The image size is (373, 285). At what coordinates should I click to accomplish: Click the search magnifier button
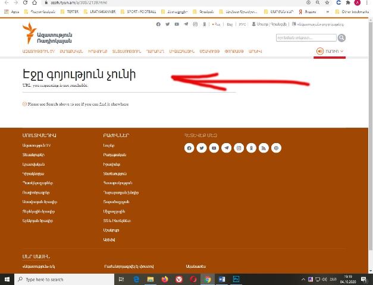(341, 37)
